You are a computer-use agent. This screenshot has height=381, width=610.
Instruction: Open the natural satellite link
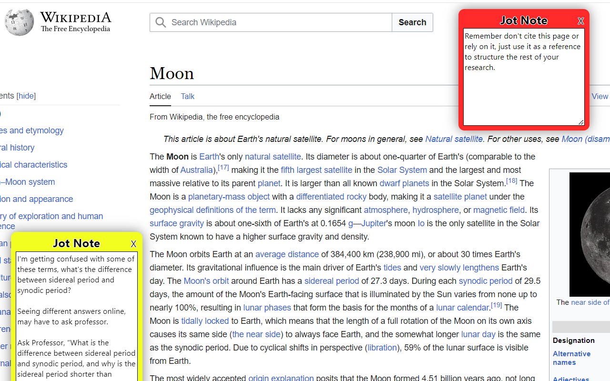click(x=273, y=157)
